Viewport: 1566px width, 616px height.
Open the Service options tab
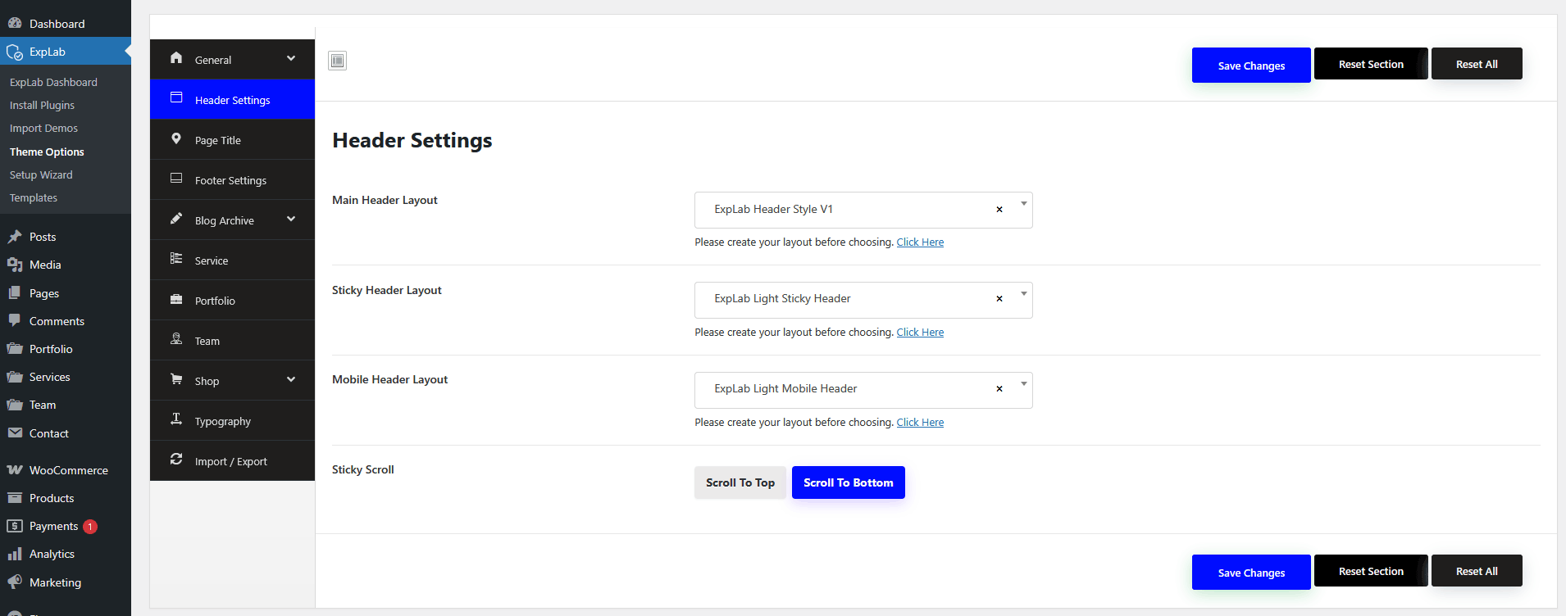pos(212,260)
